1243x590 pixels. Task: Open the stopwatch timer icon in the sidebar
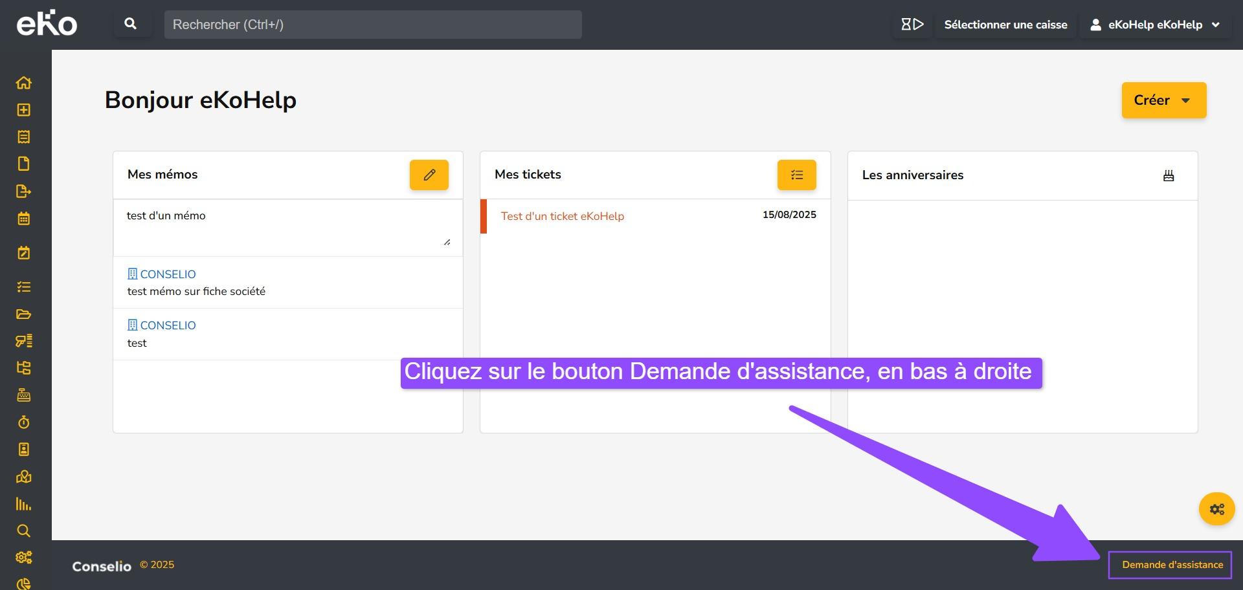tap(24, 422)
